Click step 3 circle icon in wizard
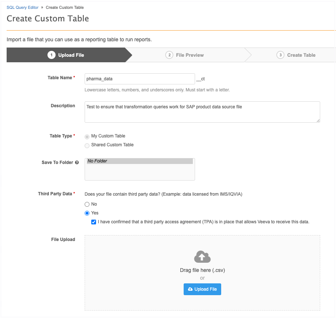Screen dimensions: 336x318 pyautogui.click(x=280, y=55)
